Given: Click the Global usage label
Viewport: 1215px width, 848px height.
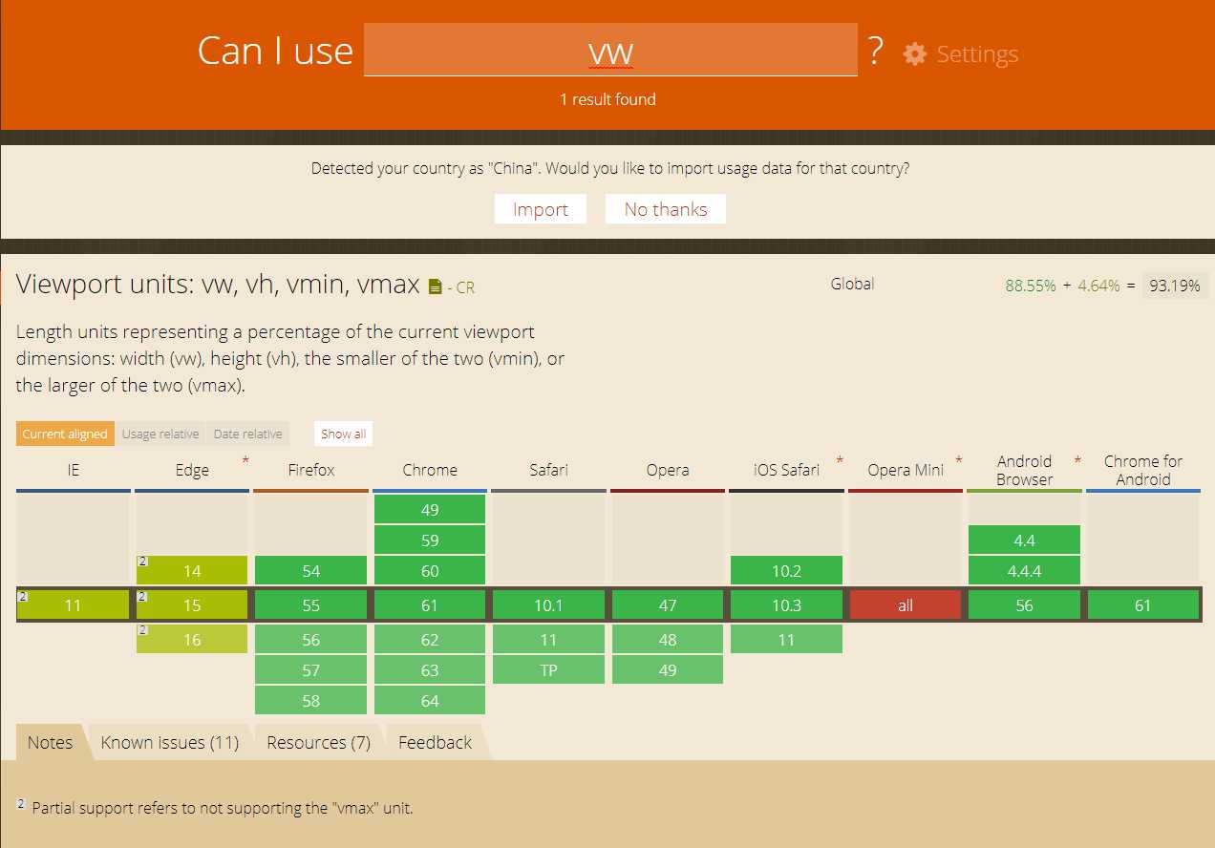Looking at the screenshot, I should (x=852, y=284).
